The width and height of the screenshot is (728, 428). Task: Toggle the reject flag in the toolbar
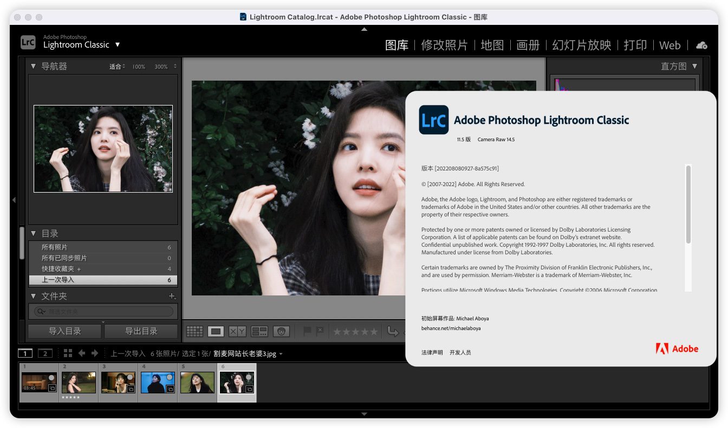click(320, 331)
